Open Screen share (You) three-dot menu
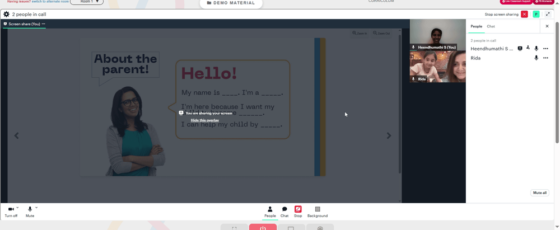The image size is (560, 230). 44,24
